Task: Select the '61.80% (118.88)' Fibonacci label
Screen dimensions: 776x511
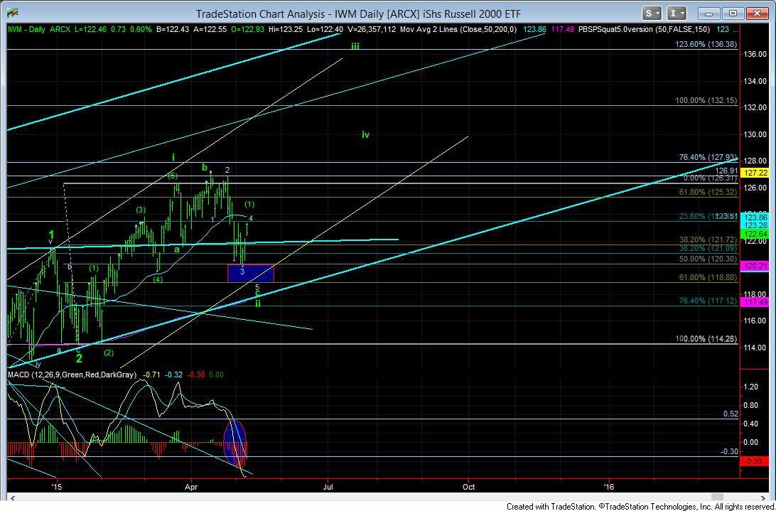Action: click(708, 278)
